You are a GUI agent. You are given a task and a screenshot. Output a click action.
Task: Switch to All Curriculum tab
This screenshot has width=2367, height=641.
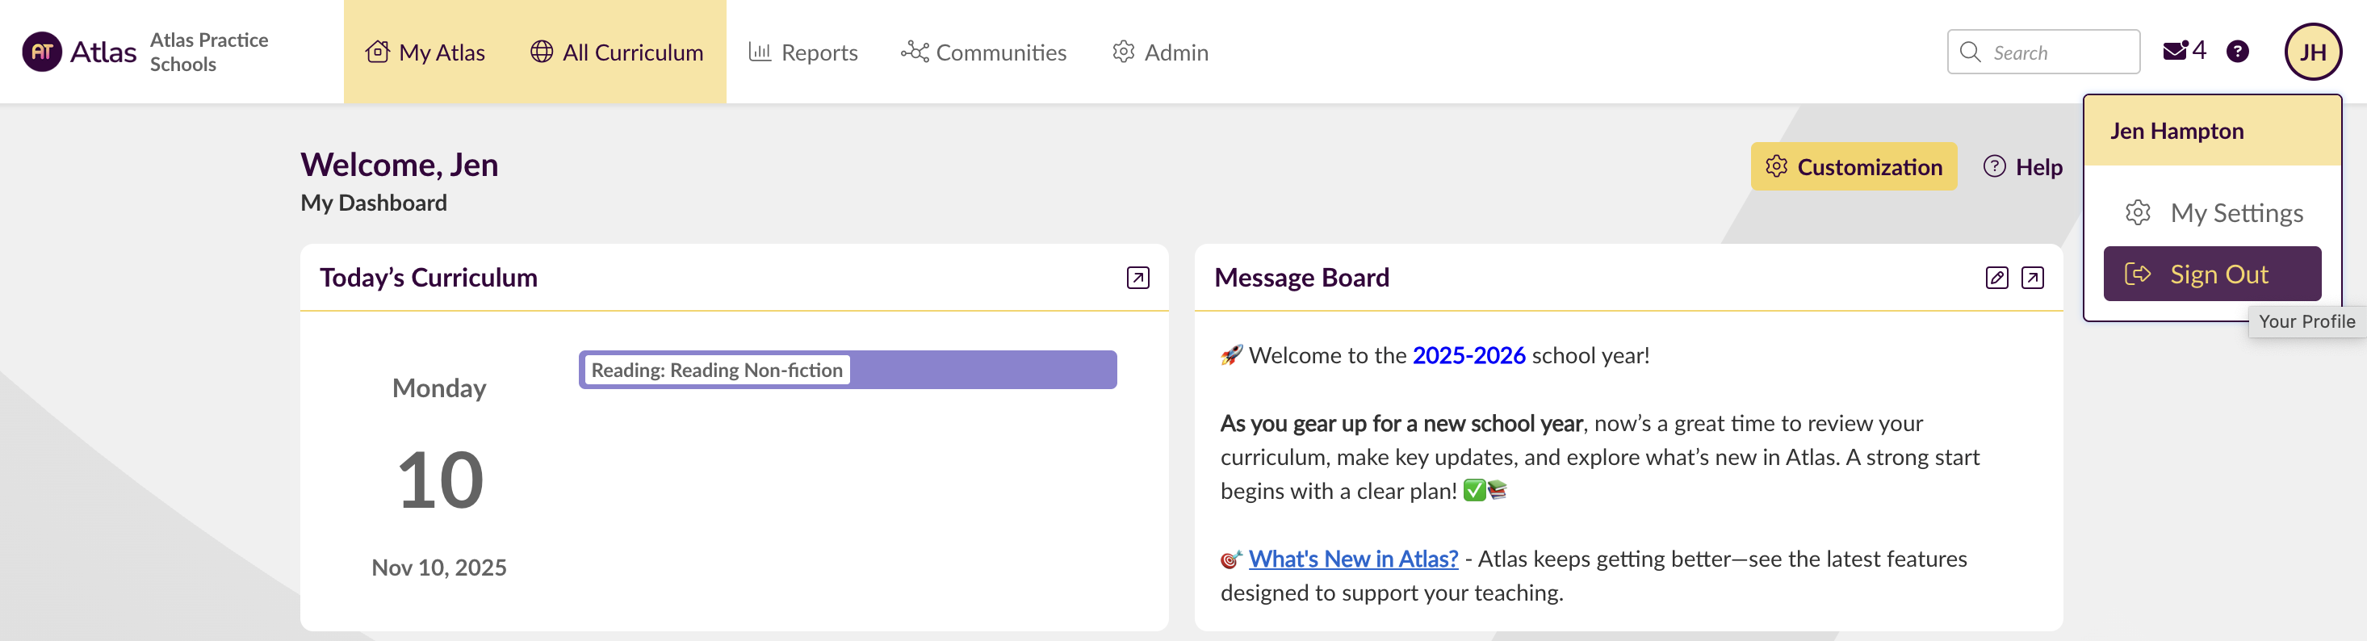click(x=617, y=52)
